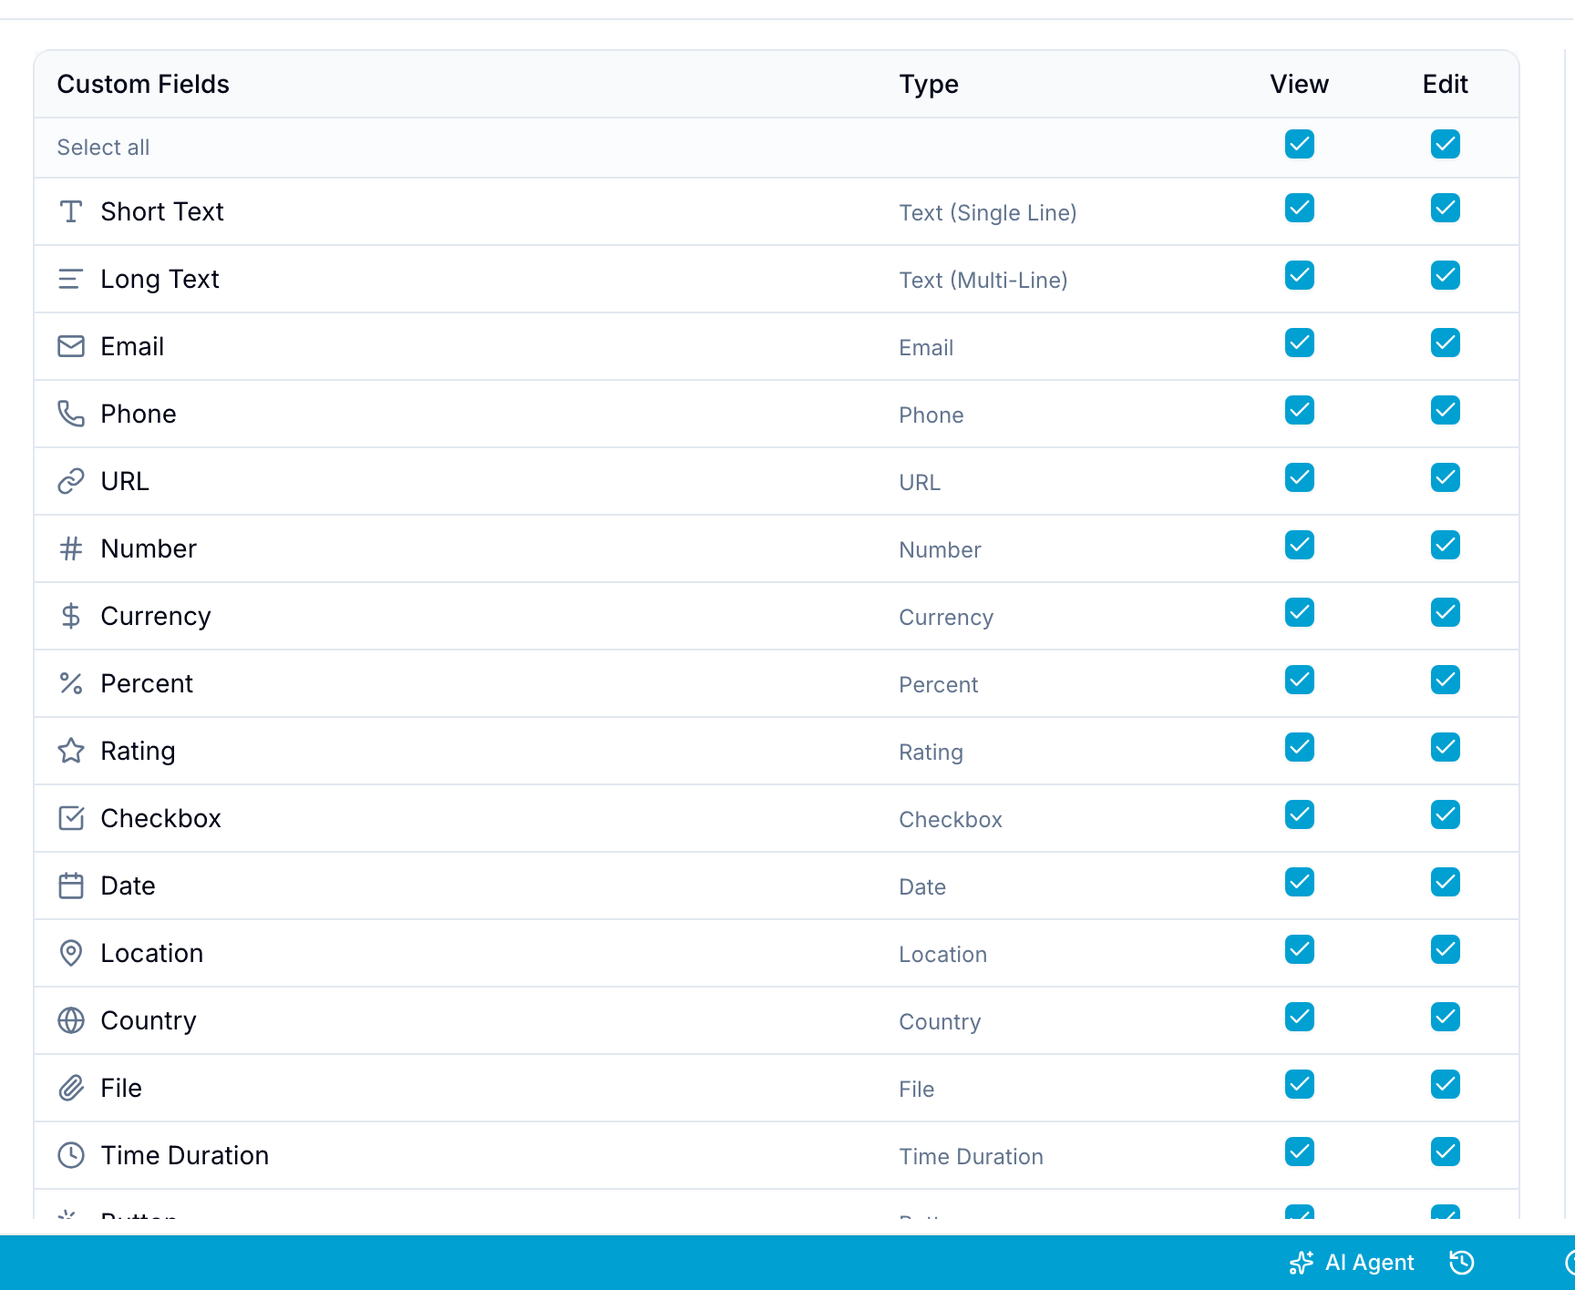Image resolution: width=1575 pixels, height=1290 pixels.
Task: Uncheck View for Checkbox field row
Action: [x=1300, y=814]
